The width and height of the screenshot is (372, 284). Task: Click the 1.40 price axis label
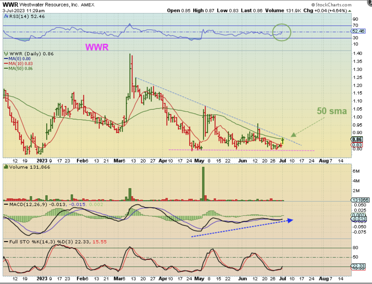pos(358,53)
